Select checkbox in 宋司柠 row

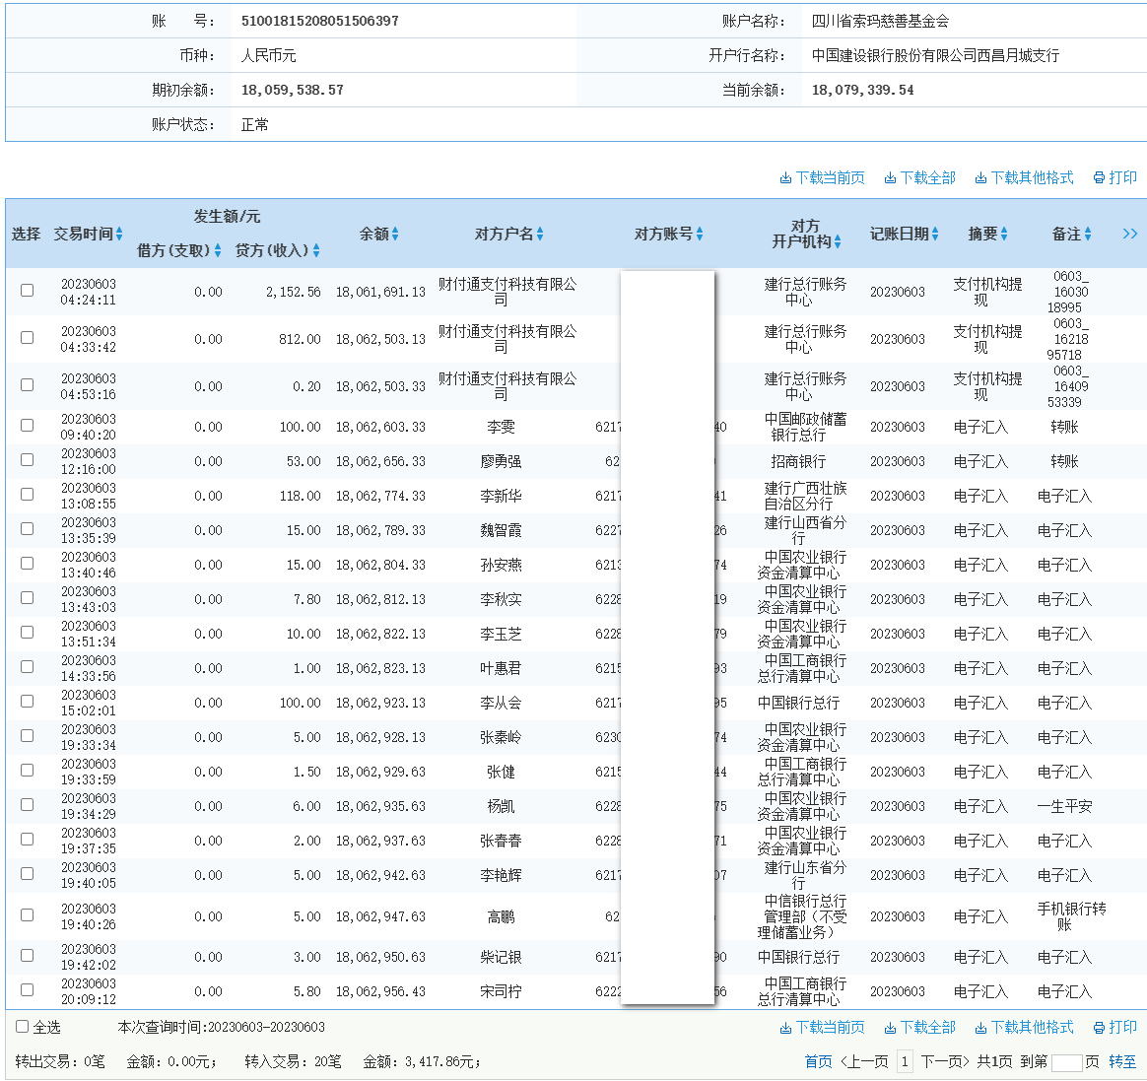pyautogui.click(x=27, y=989)
